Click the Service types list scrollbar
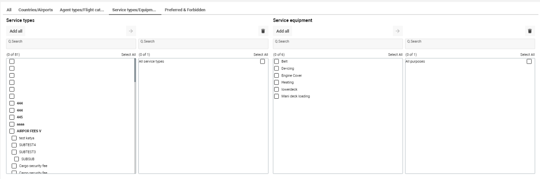 (x=135, y=71)
